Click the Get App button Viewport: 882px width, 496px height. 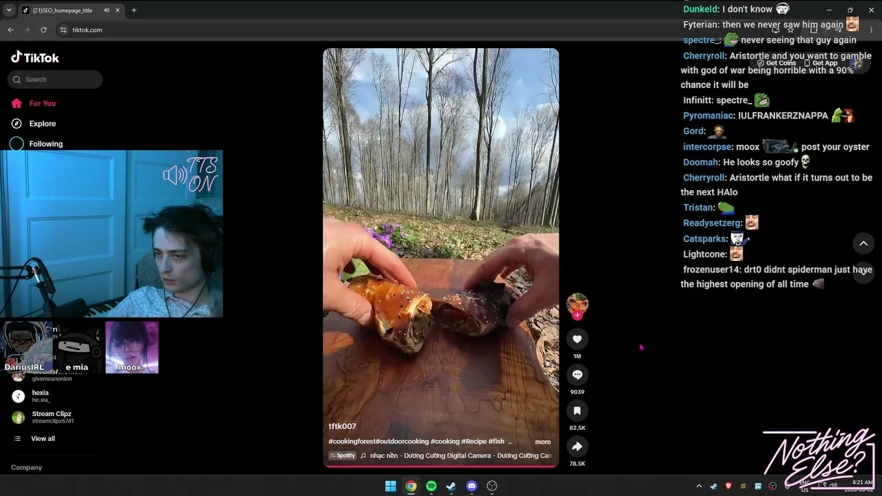point(821,63)
